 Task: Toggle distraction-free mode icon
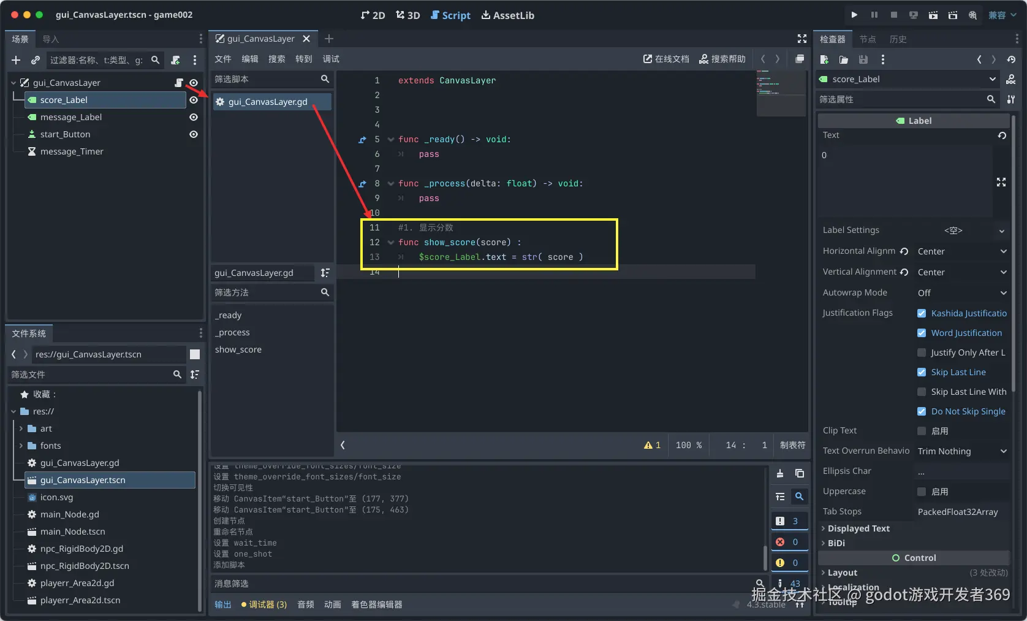[x=802, y=39]
